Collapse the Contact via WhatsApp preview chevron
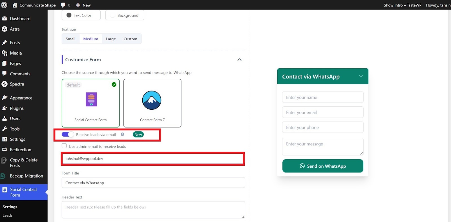Screen dimensions: 451x222 361,76
